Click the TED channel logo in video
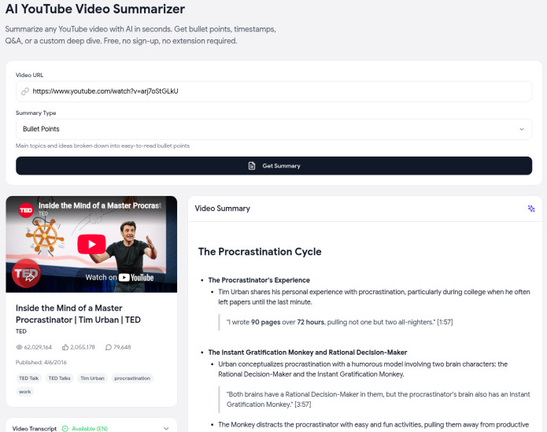The width and height of the screenshot is (547, 432). [x=26, y=210]
